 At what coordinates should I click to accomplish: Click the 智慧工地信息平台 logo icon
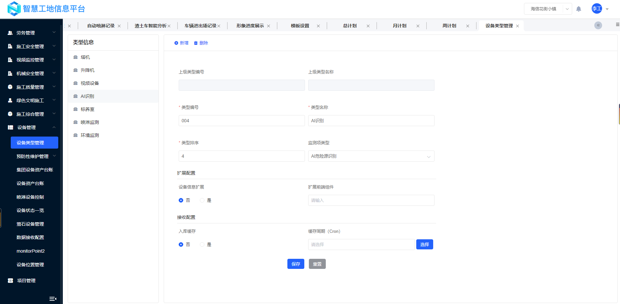14,9
